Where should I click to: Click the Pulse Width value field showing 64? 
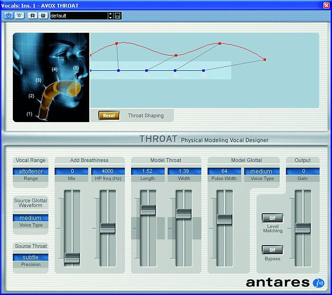[224, 171]
